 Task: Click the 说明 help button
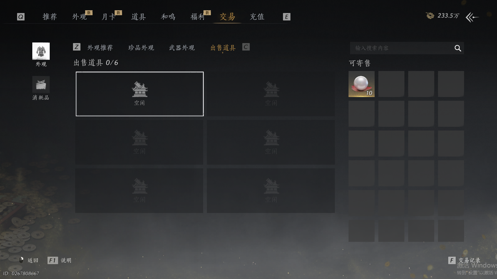click(x=66, y=260)
